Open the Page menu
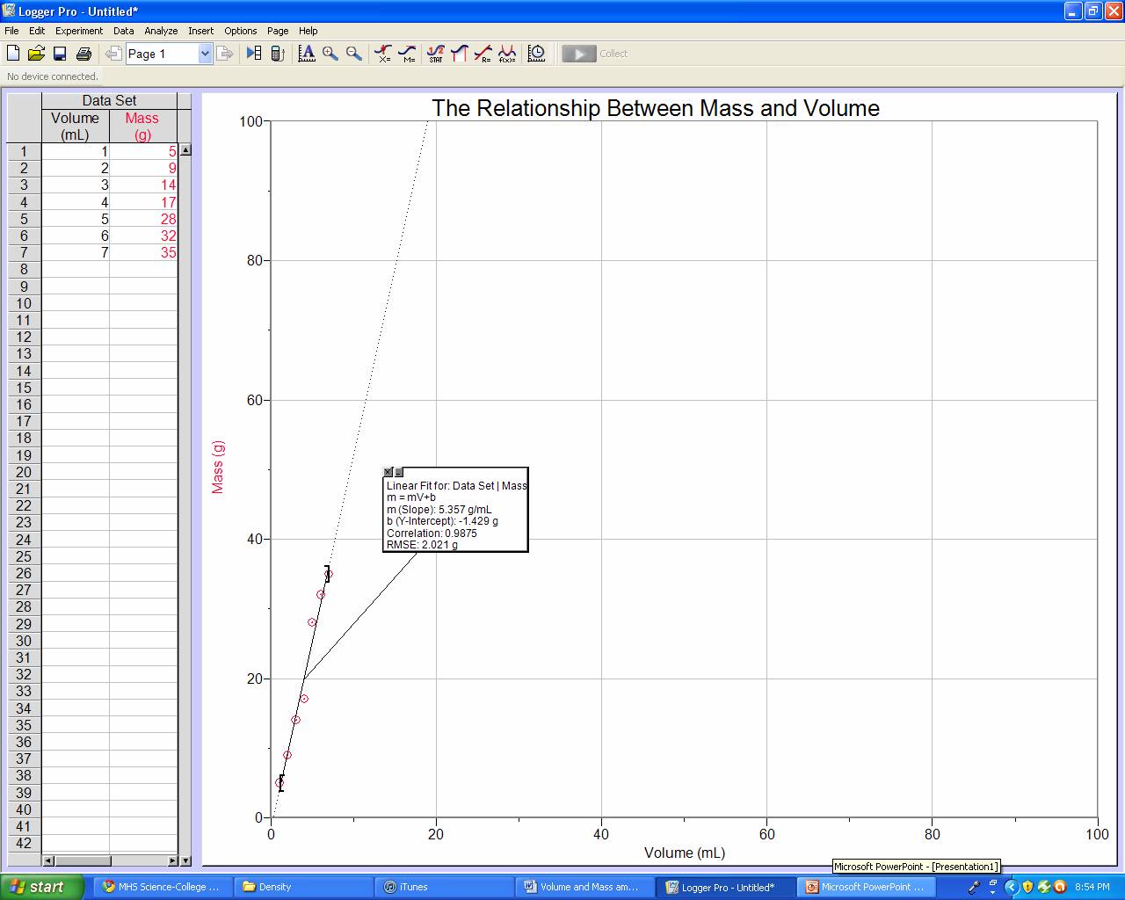This screenshot has width=1125, height=900. [x=278, y=31]
